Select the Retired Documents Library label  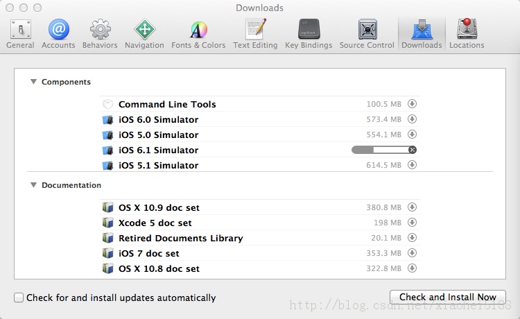(181, 238)
